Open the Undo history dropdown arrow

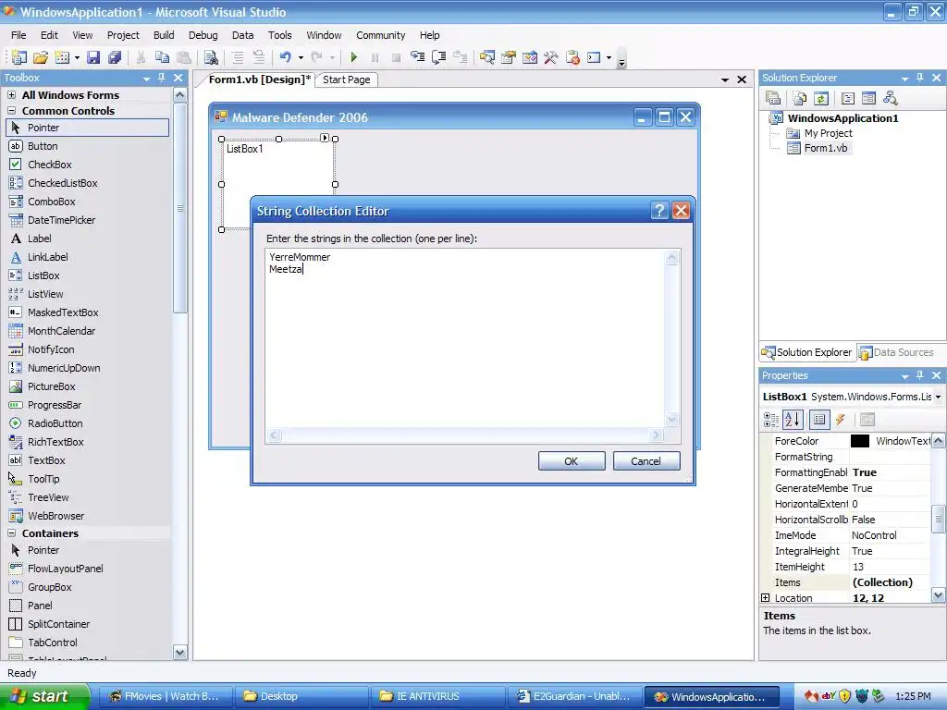coord(301,58)
